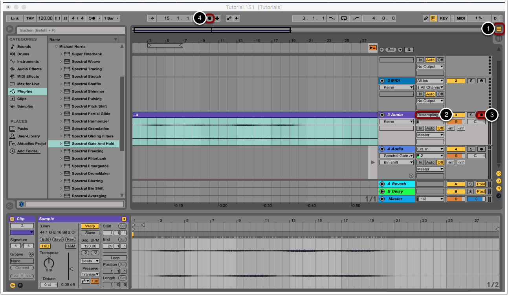The height and width of the screenshot is (295, 508).
Task: Select the Plug-Ins category
Action: (x=25, y=92)
